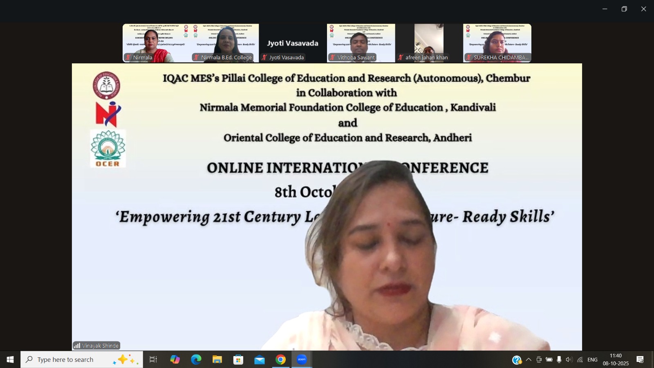
Task: Open the ENG language selector
Action: coord(592,360)
